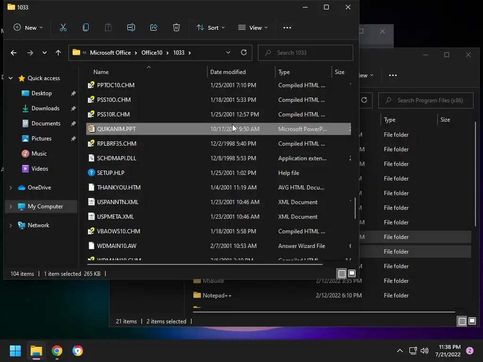The width and height of the screenshot is (483, 362).
Task: Refresh the 1033 folder view
Action: (x=244, y=53)
